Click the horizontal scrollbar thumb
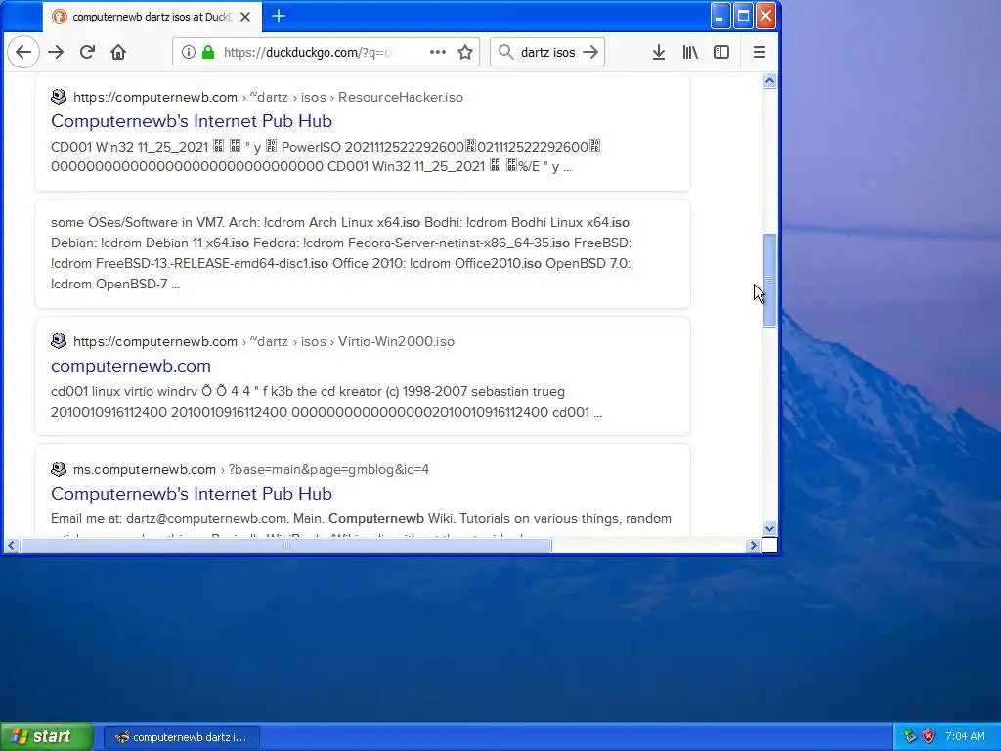Screen dimensions: 1001x751 coord(286,546)
